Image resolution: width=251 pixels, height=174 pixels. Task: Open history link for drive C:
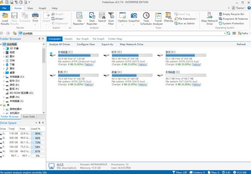click(x=89, y=64)
